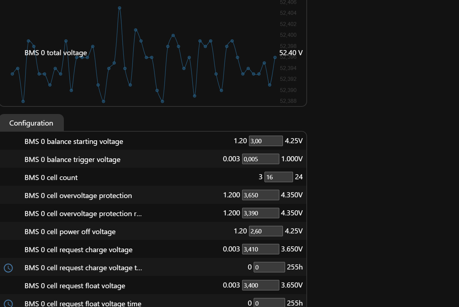Click the highest peak point on voltage chart
Image resolution: width=459 pixels, height=307 pixels.
tap(119, 8)
